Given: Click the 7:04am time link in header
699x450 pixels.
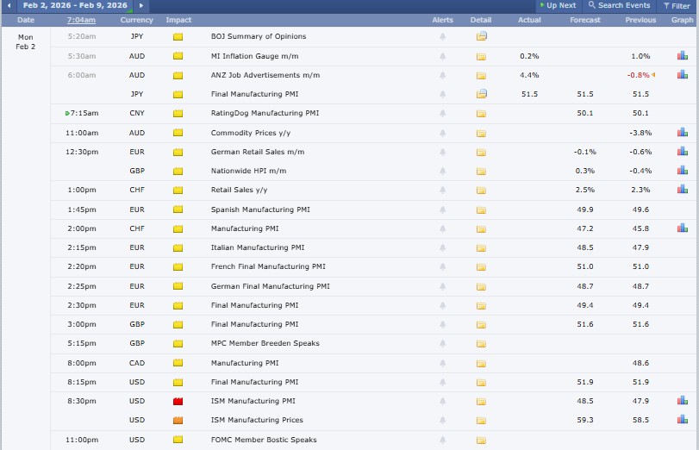Looking at the screenshot, I should (x=81, y=19).
